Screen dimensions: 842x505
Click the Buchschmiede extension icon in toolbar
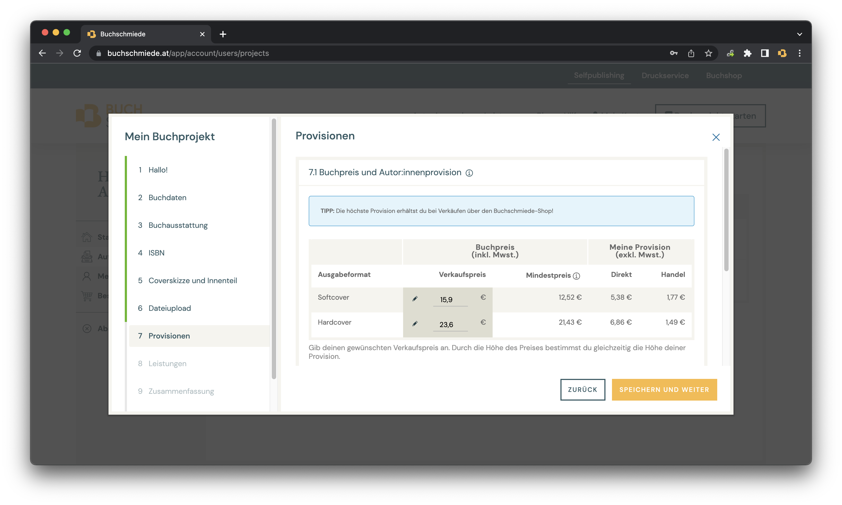782,53
